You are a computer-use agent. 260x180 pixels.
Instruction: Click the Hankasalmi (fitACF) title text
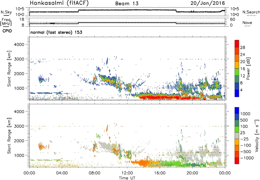point(59,3)
